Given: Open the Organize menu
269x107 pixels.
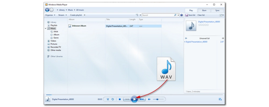Looking at the screenshot, I should (x=50, y=15).
